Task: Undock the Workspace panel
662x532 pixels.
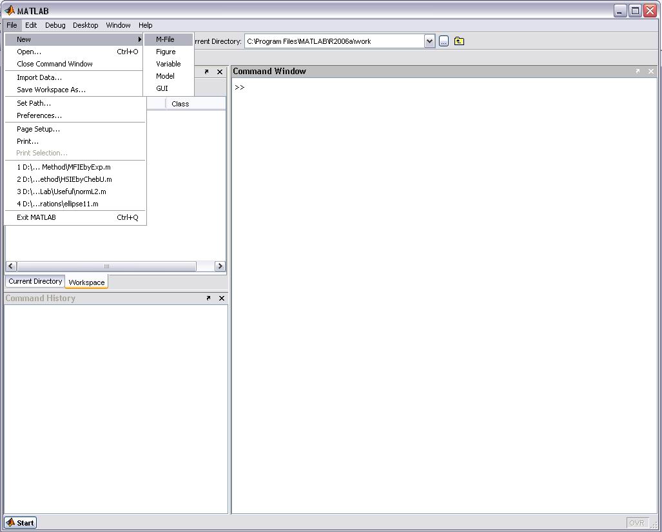Action: [x=206, y=72]
